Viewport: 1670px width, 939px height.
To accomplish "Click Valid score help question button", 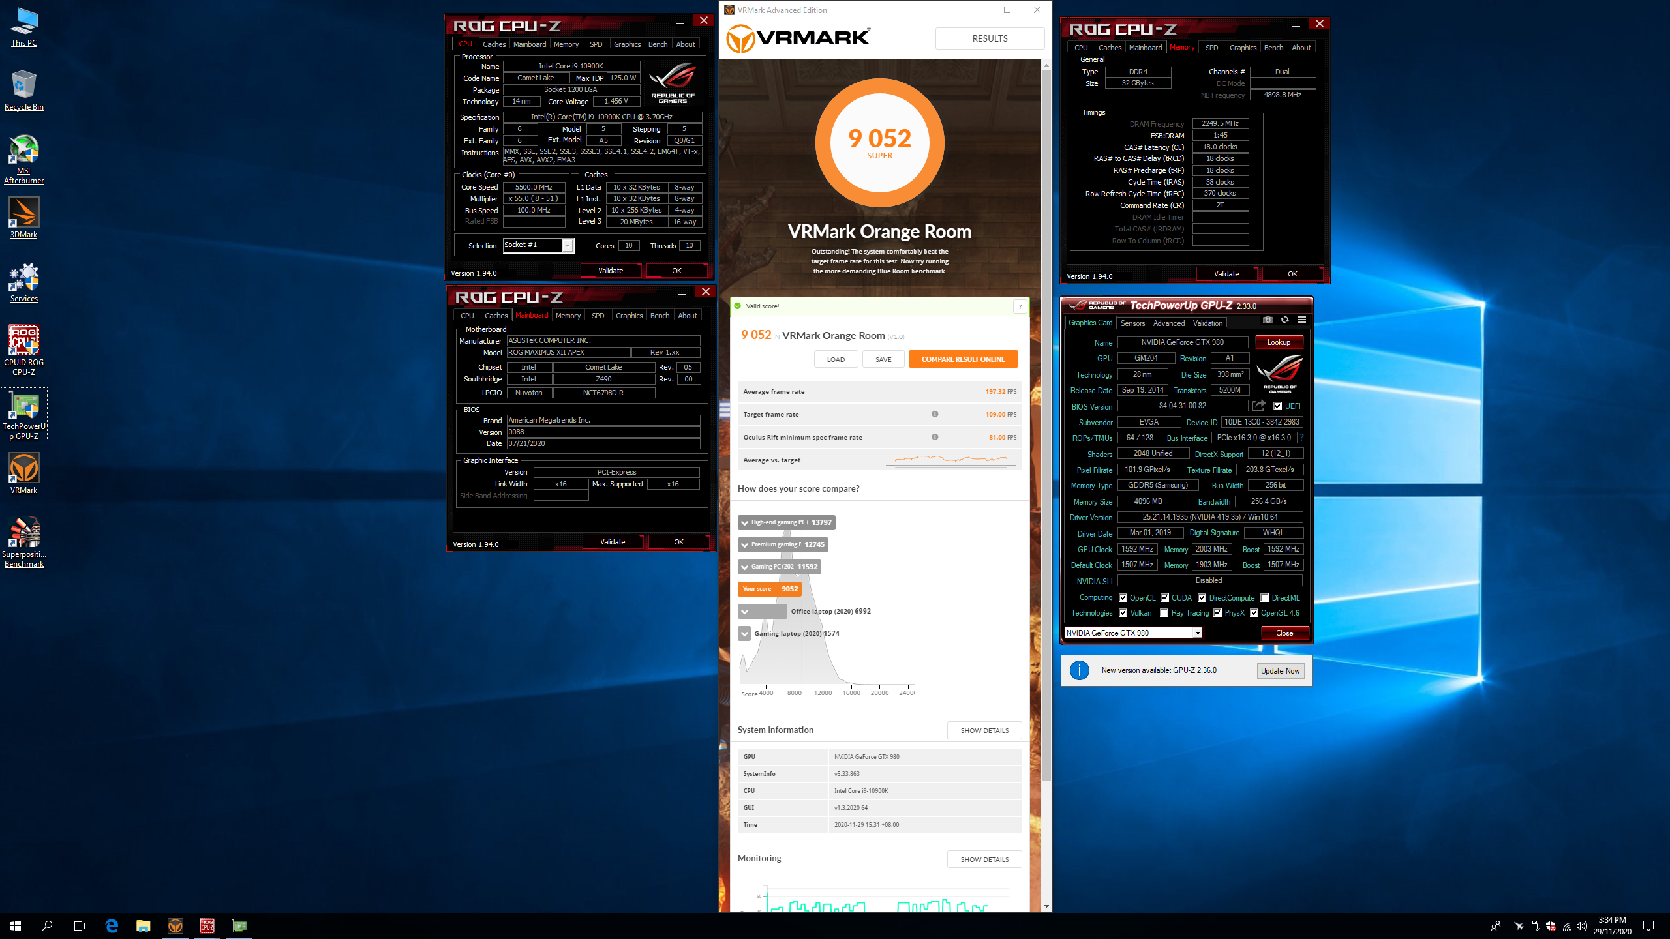I will [1020, 306].
